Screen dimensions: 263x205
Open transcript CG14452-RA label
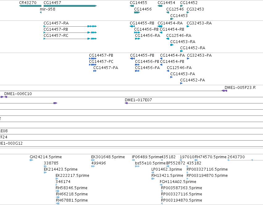tap(193, 48)
